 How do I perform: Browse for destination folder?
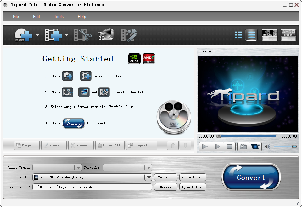166,187
